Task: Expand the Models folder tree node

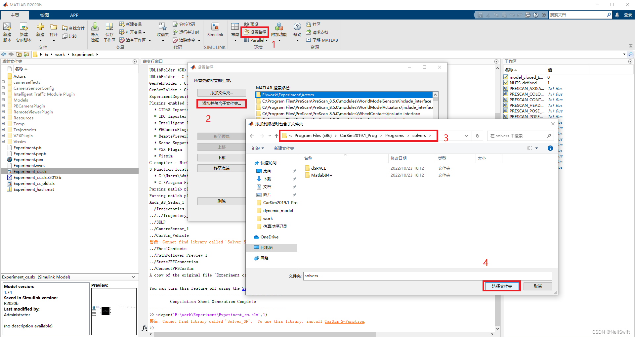Action: point(3,100)
